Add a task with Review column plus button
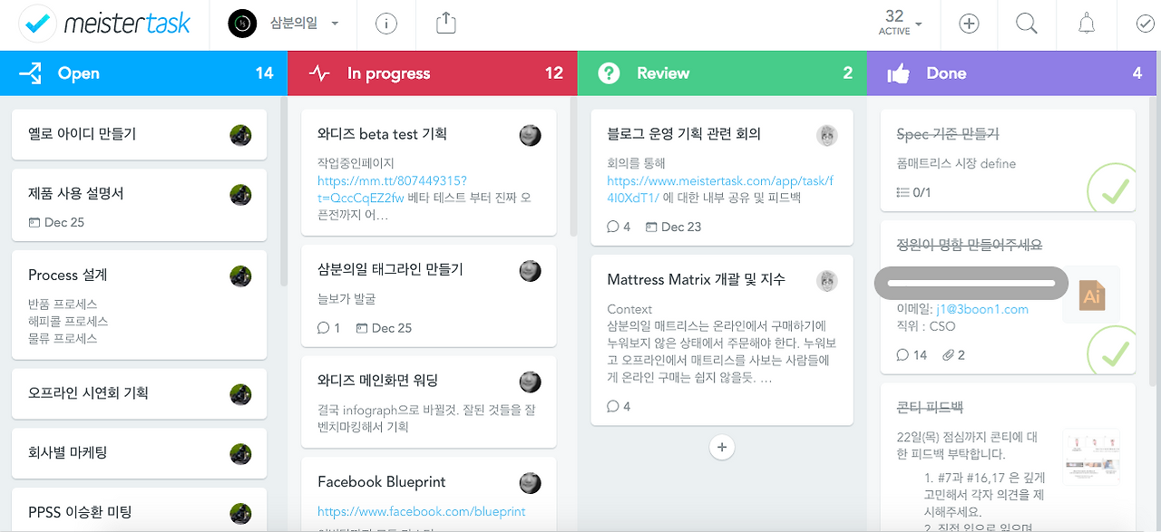 [722, 447]
